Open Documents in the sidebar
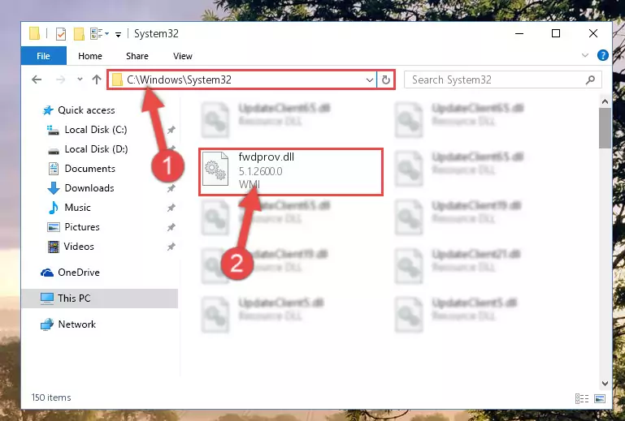Viewport: 625px width, 421px height. point(89,169)
